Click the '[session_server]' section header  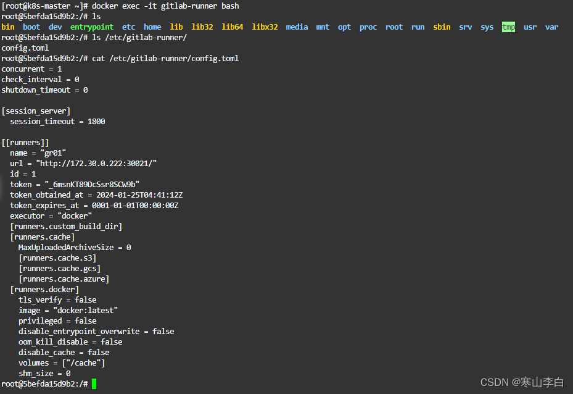36,111
